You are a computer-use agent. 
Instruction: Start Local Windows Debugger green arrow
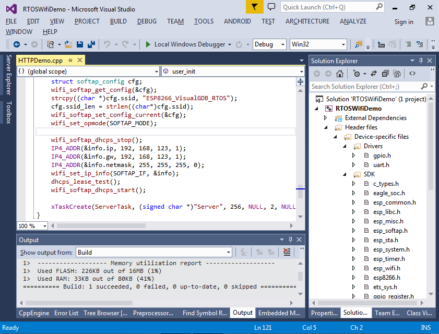(x=148, y=44)
